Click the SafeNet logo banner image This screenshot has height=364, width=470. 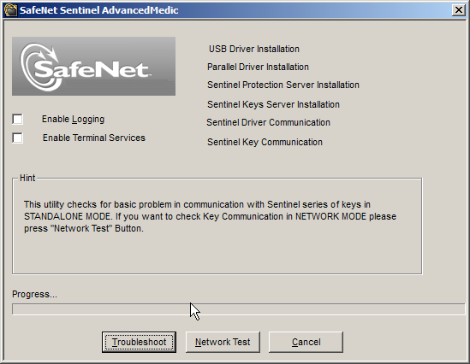(x=94, y=66)
